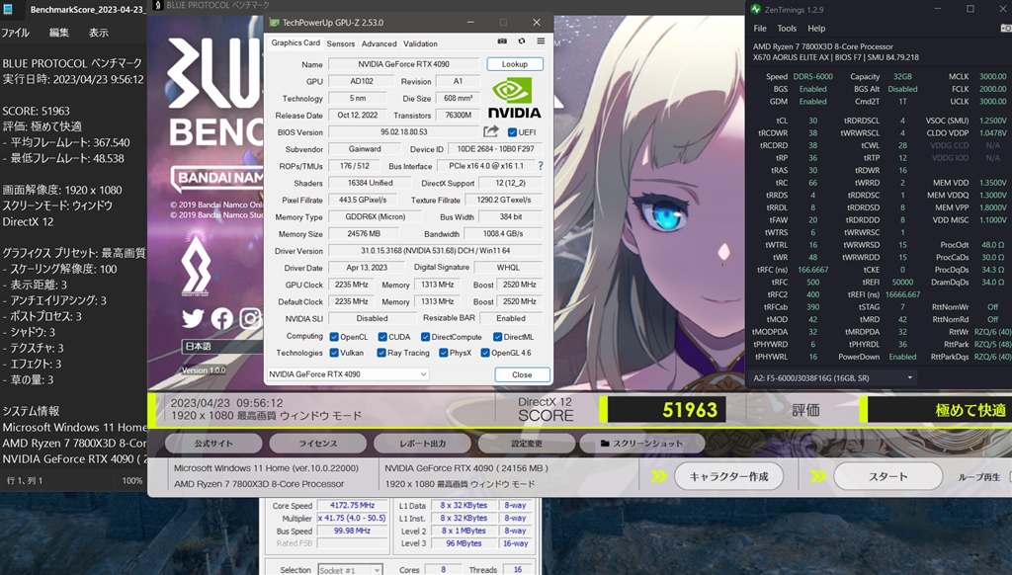Open the Facebook icon in Blue Protocol
This screenshot has width=1012, height=575.
222,318
